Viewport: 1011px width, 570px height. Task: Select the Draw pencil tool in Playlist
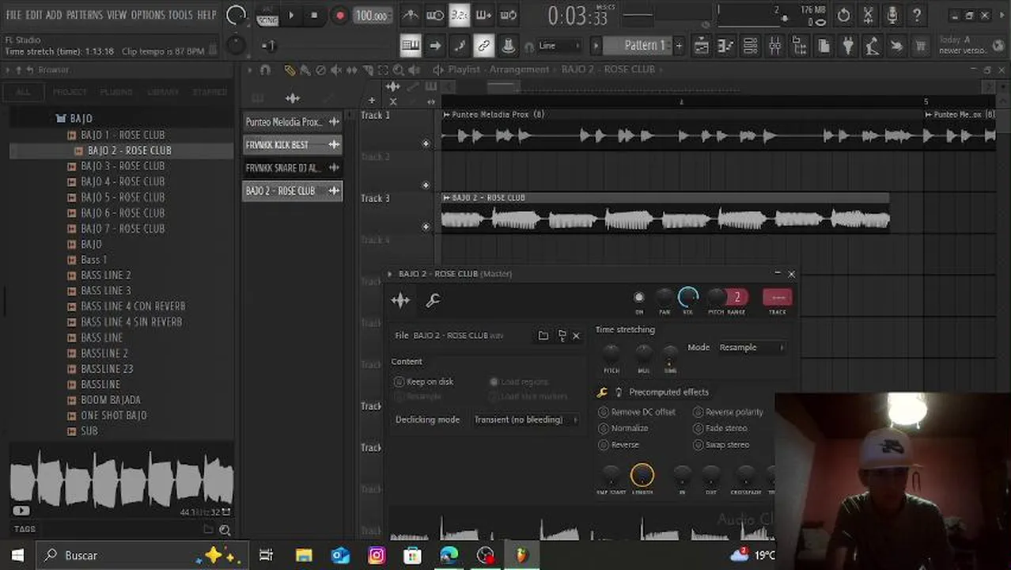click(290, 70)
